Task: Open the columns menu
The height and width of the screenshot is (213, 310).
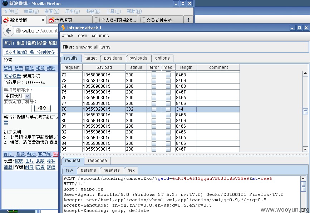Action: [100, 36]
